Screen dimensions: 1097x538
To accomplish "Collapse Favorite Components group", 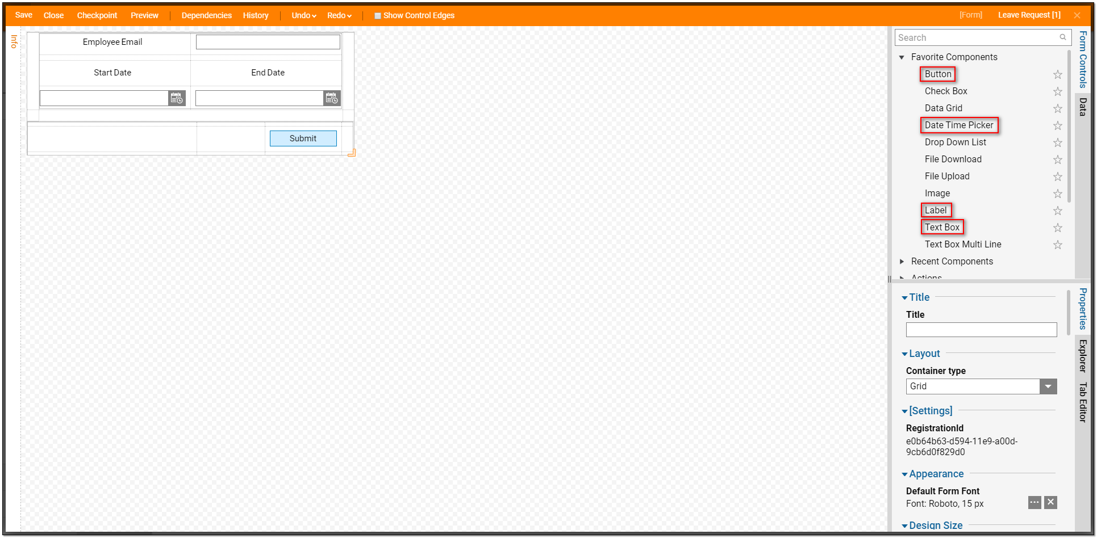I will [x=902, y=57].
